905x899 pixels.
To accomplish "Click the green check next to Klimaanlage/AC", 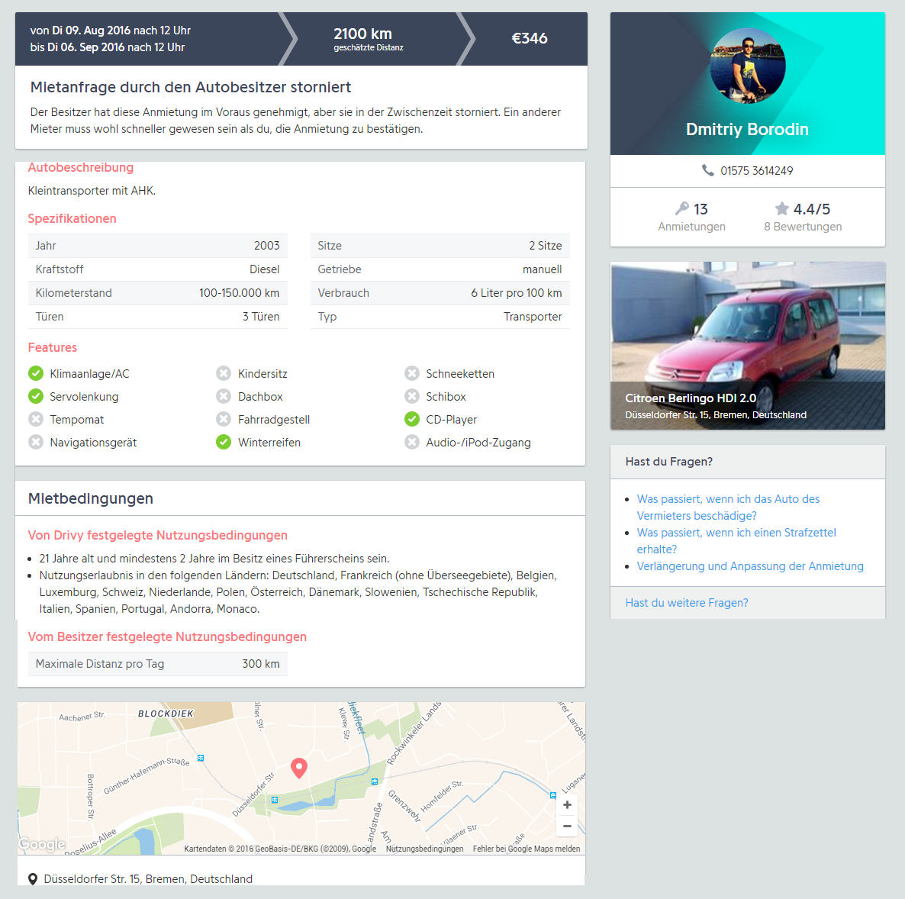I will point(36,374).
